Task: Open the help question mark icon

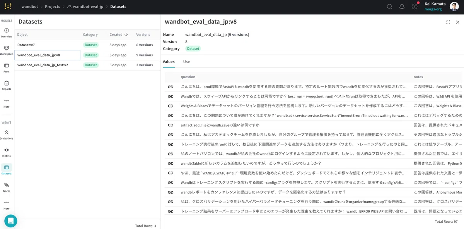Action: coord(415,7)
